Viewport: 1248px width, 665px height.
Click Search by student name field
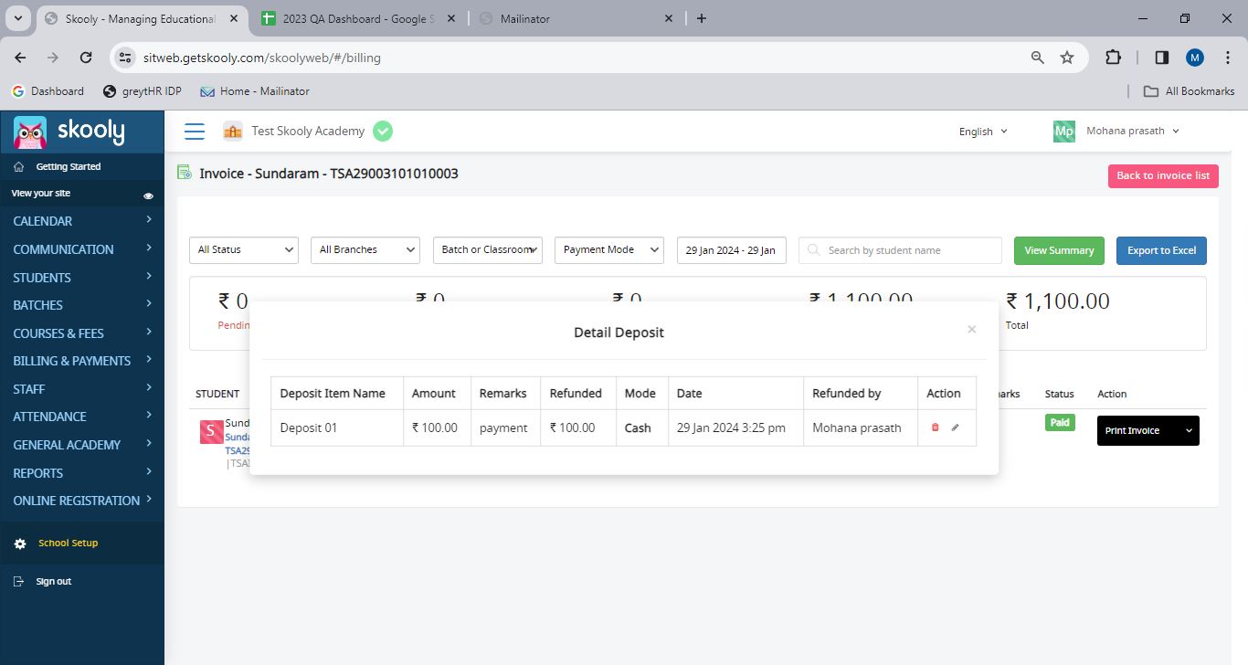(x=900, y=250)
